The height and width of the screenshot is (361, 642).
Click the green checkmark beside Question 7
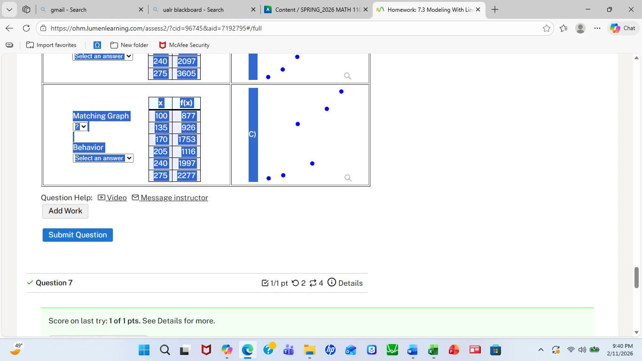30,283
